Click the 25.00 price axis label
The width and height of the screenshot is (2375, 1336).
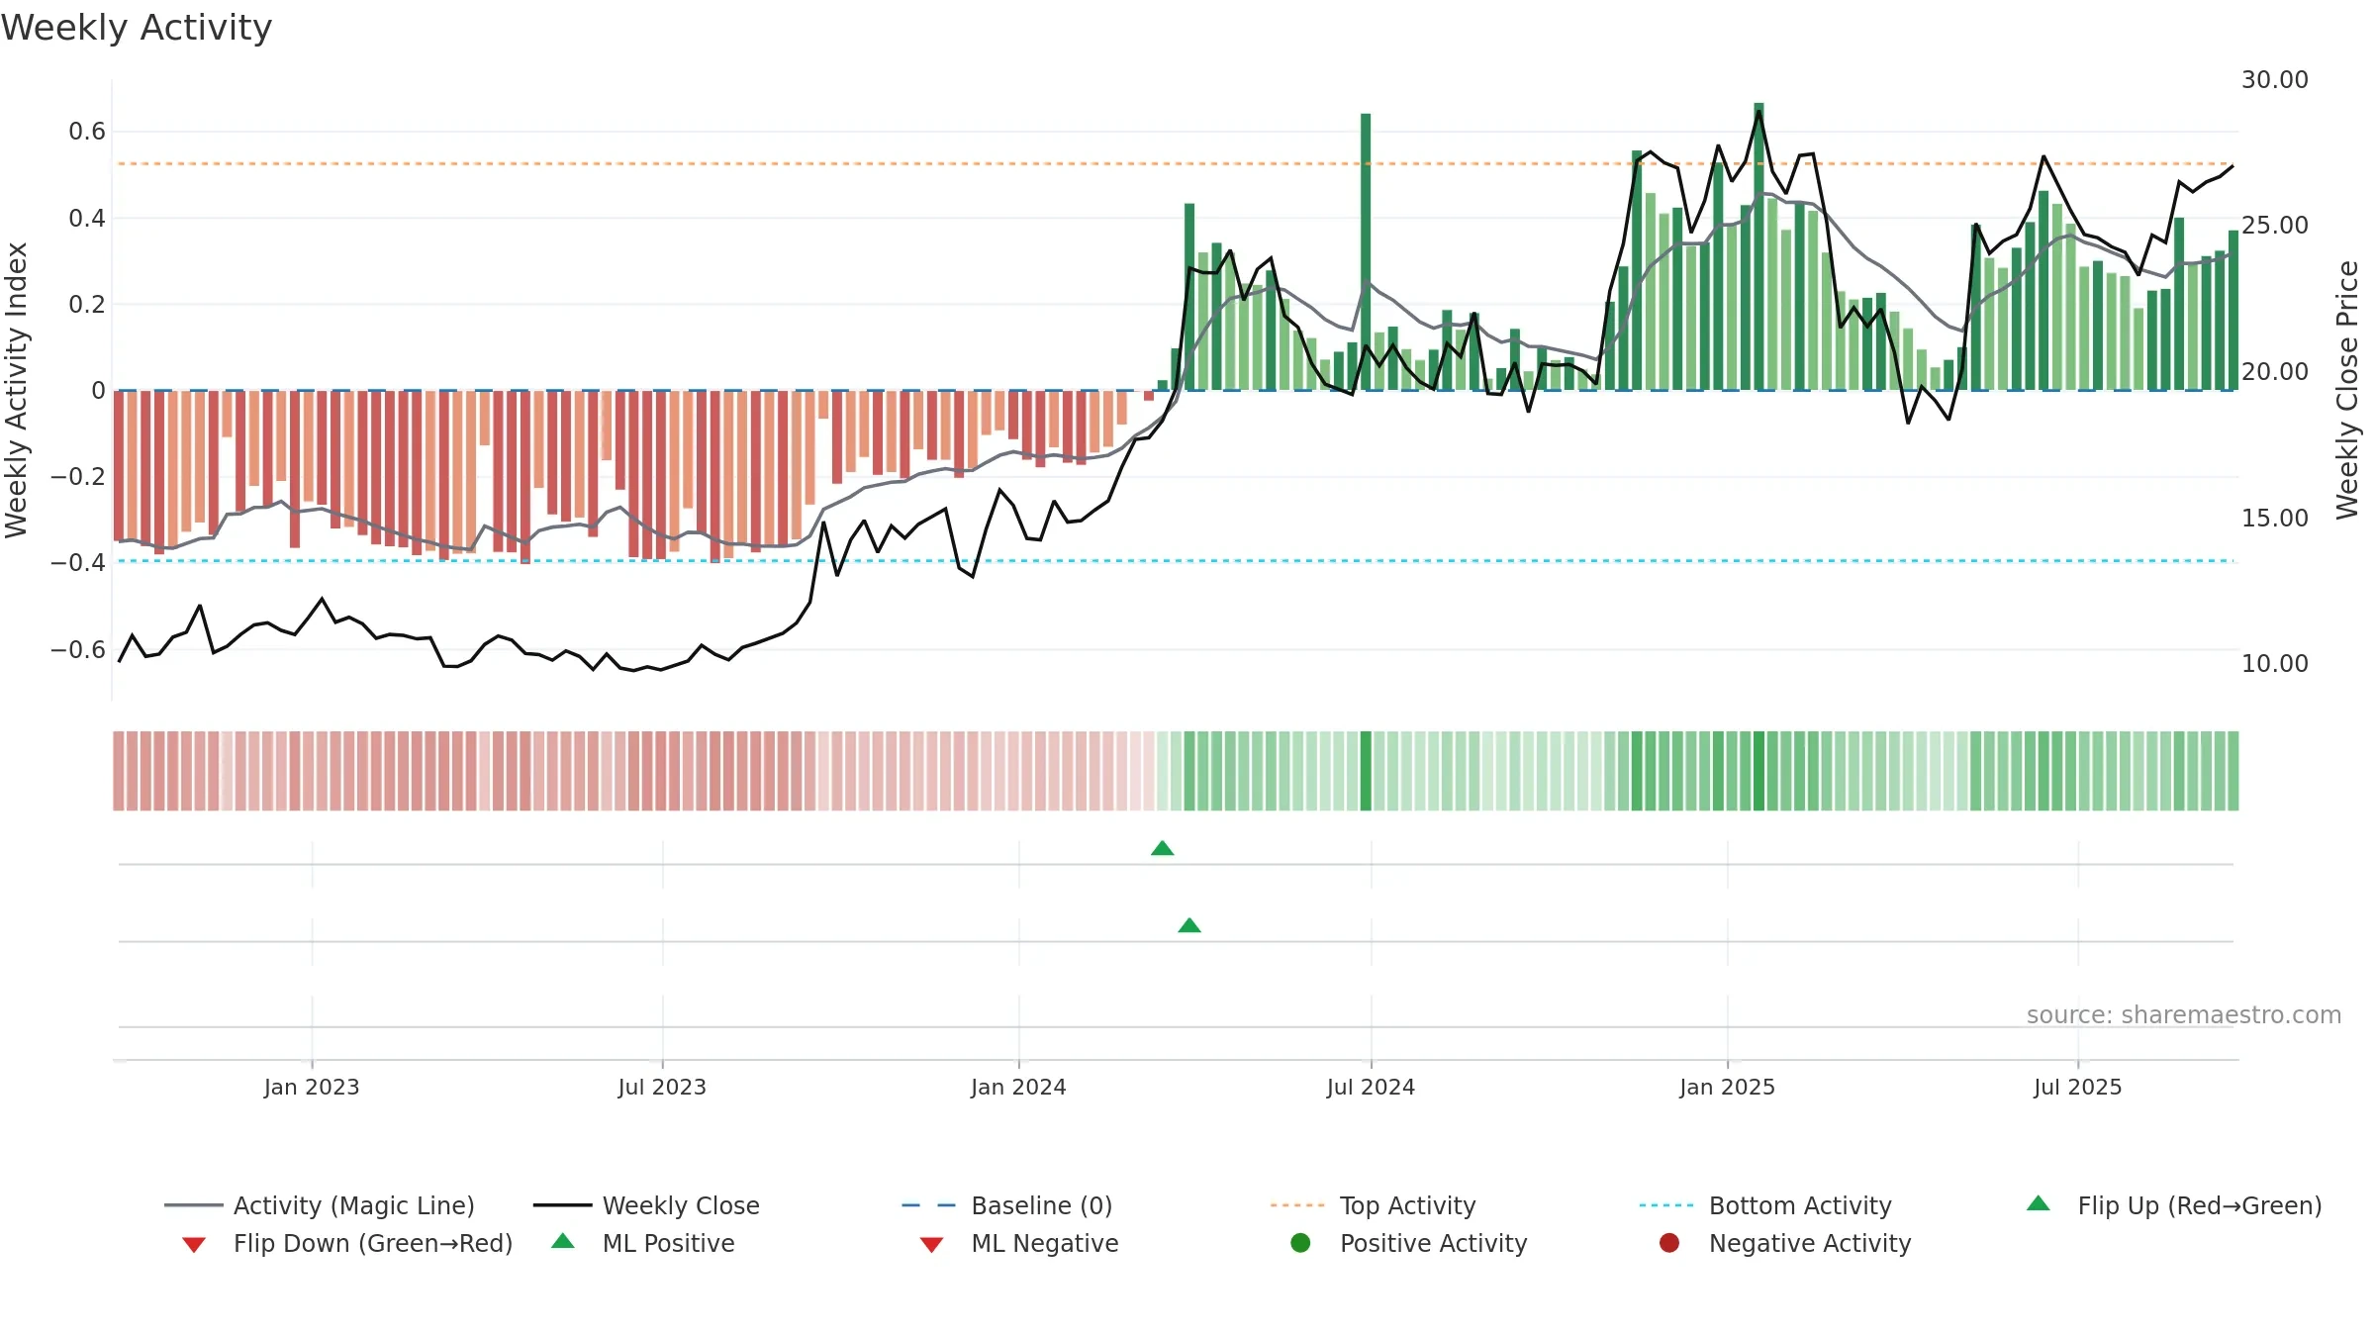point(2275,225)
